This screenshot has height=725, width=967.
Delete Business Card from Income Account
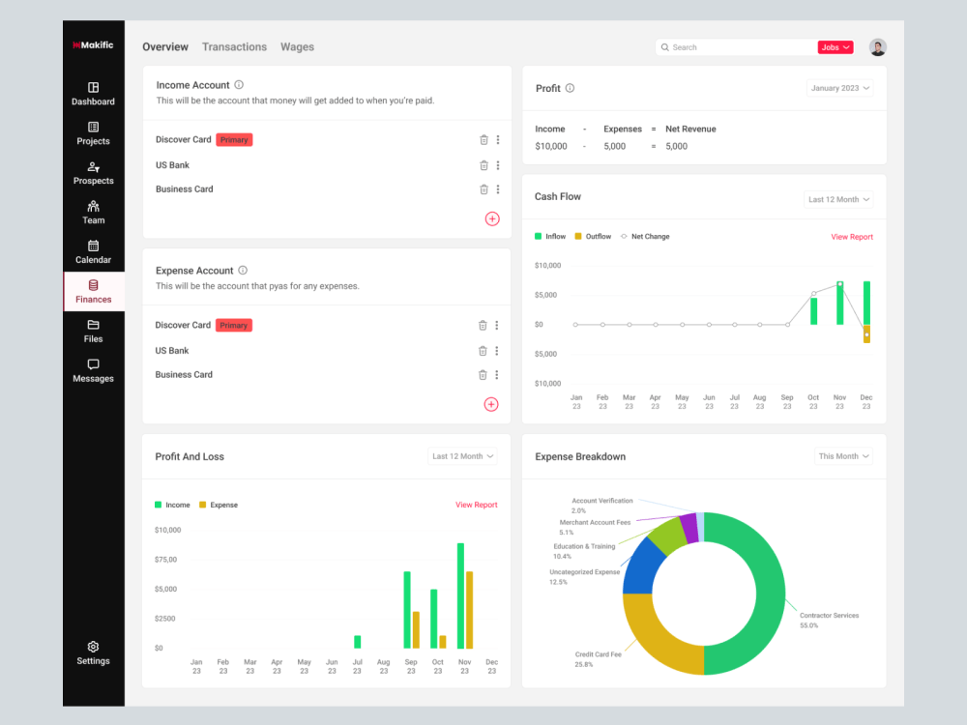pyautogui.click(x=483, y=189)
